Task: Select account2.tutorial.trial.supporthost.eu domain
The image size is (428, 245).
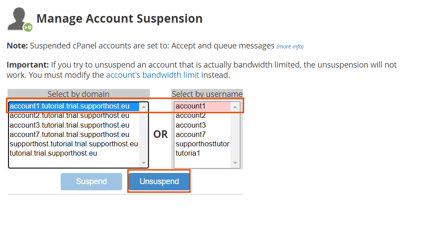Action: click(x=70, y=116)
